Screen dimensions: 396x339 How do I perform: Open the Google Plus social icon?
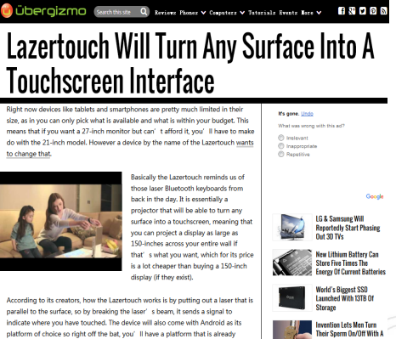click(352, 11)
